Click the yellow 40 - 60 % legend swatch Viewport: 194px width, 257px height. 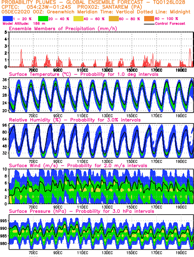78,19
